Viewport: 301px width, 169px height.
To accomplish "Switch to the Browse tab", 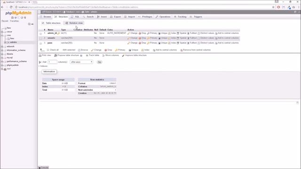I will click(46, 17).
